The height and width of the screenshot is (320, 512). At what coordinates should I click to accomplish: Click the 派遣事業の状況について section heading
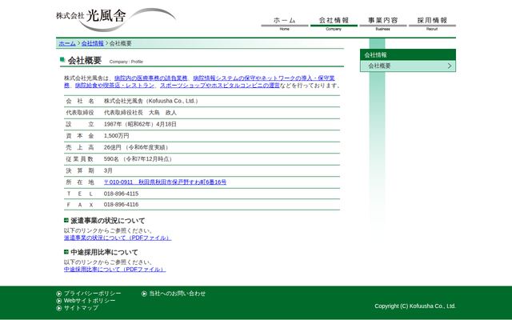pos(108,221)
